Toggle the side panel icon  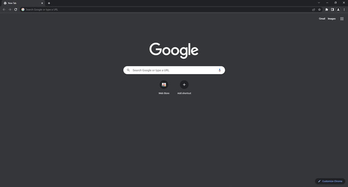click(332, 10)
